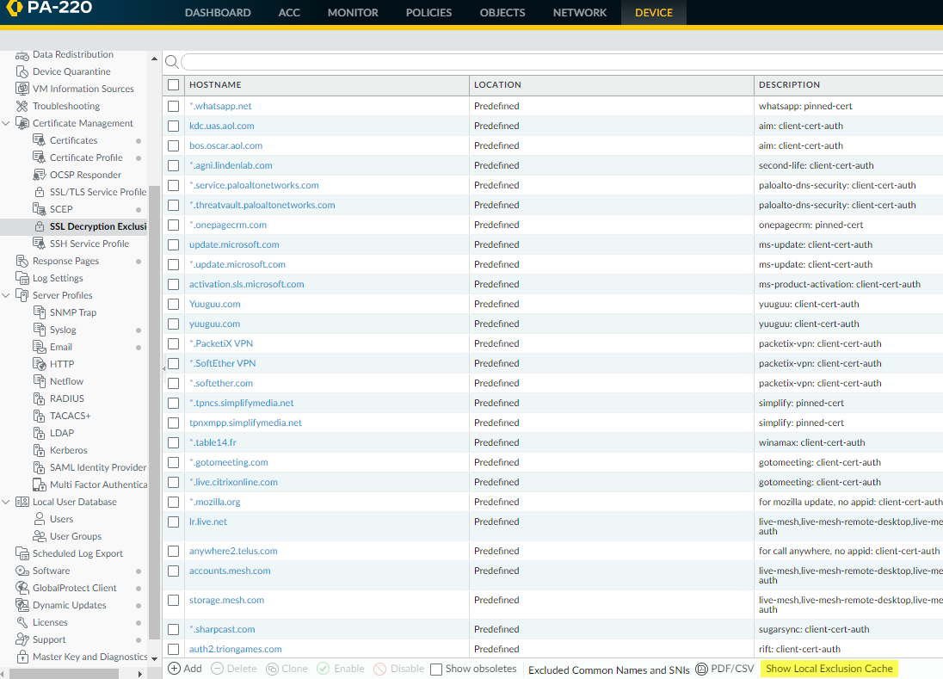
Task: Click the Troubleshooting tools icon
Action: (x=22, y=106)
